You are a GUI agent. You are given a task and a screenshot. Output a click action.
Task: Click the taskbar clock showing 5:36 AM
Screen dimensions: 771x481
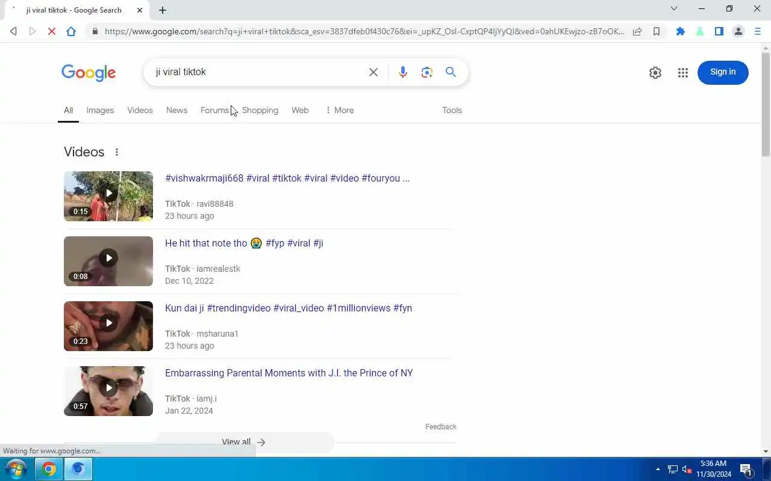point(714,469)
